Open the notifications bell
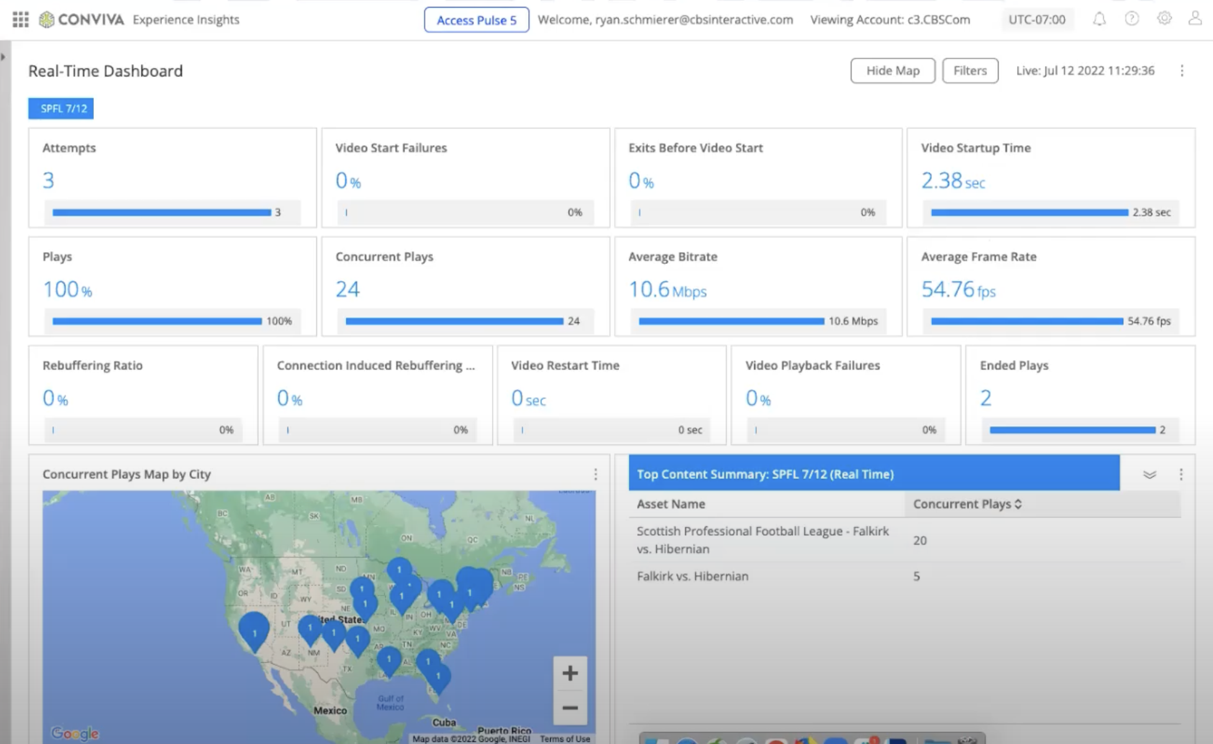This screenshot has height=744, width=1213. coord(1099,20)
